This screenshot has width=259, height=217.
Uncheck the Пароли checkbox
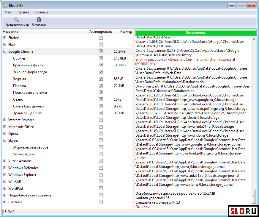pos(101,85)
